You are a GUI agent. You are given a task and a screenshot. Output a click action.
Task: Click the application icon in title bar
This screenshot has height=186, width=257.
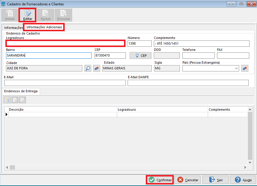tap(3, 4)
